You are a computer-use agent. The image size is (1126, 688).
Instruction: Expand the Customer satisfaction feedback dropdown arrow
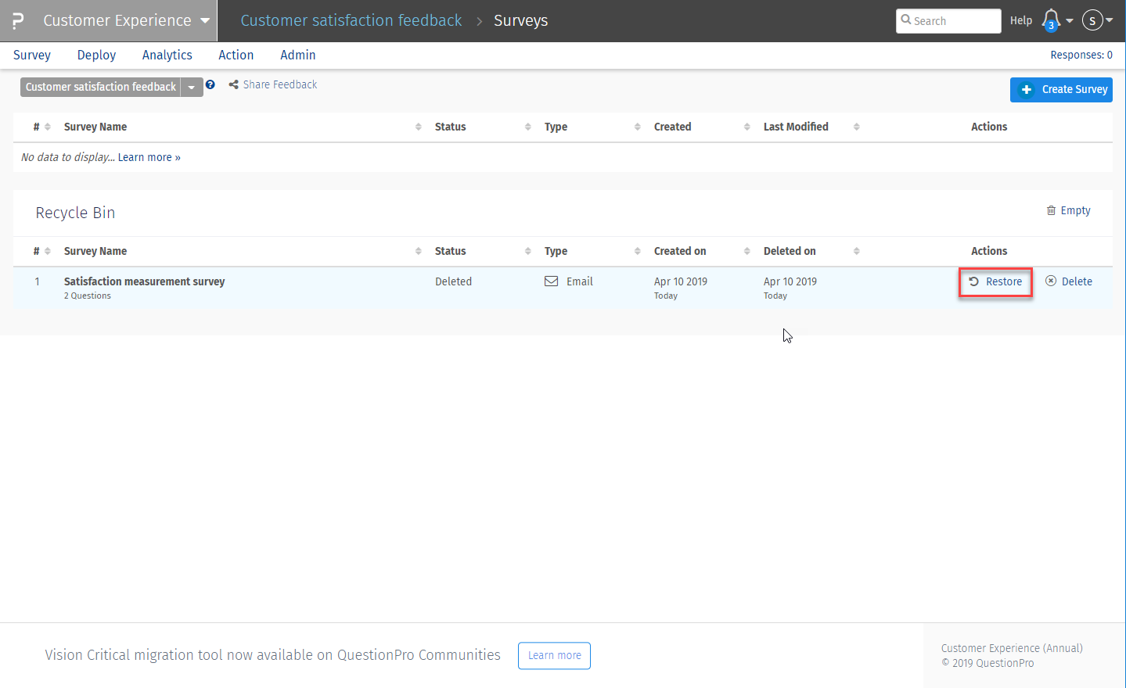coord(192,88)
